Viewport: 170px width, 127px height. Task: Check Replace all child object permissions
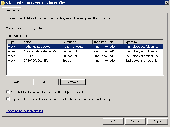point(8,99)
